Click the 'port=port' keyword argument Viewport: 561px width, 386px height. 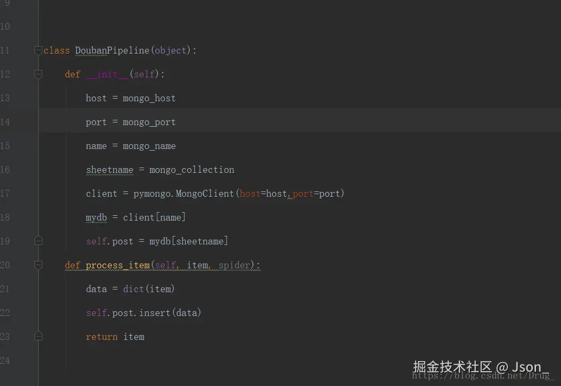(316, 194)
